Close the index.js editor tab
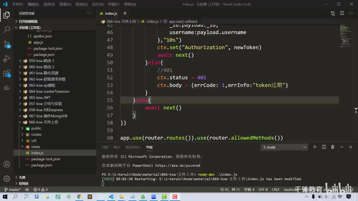The width and height of the screenshot is (358, 201). tap(125, 13)
